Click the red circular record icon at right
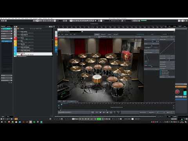The image size is (188, 141). click(x=177, y=92)
